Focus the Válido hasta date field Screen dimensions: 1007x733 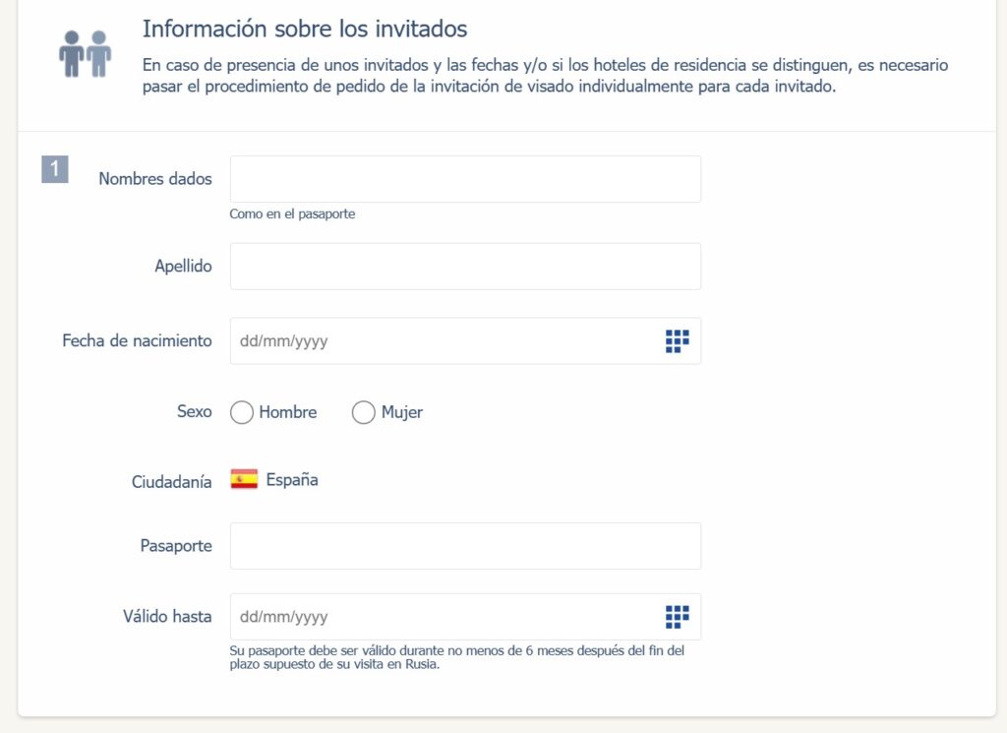[443, 617]
